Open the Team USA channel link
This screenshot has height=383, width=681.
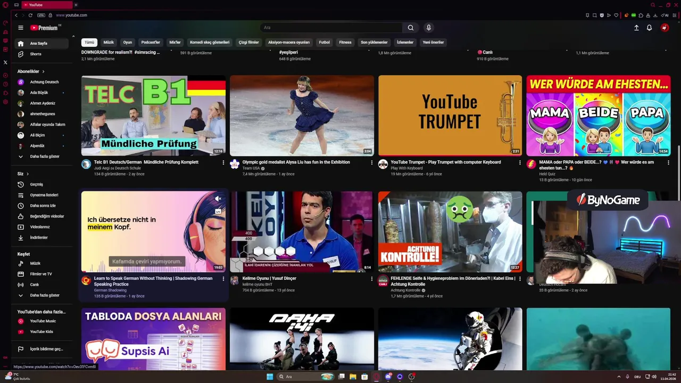251,168
